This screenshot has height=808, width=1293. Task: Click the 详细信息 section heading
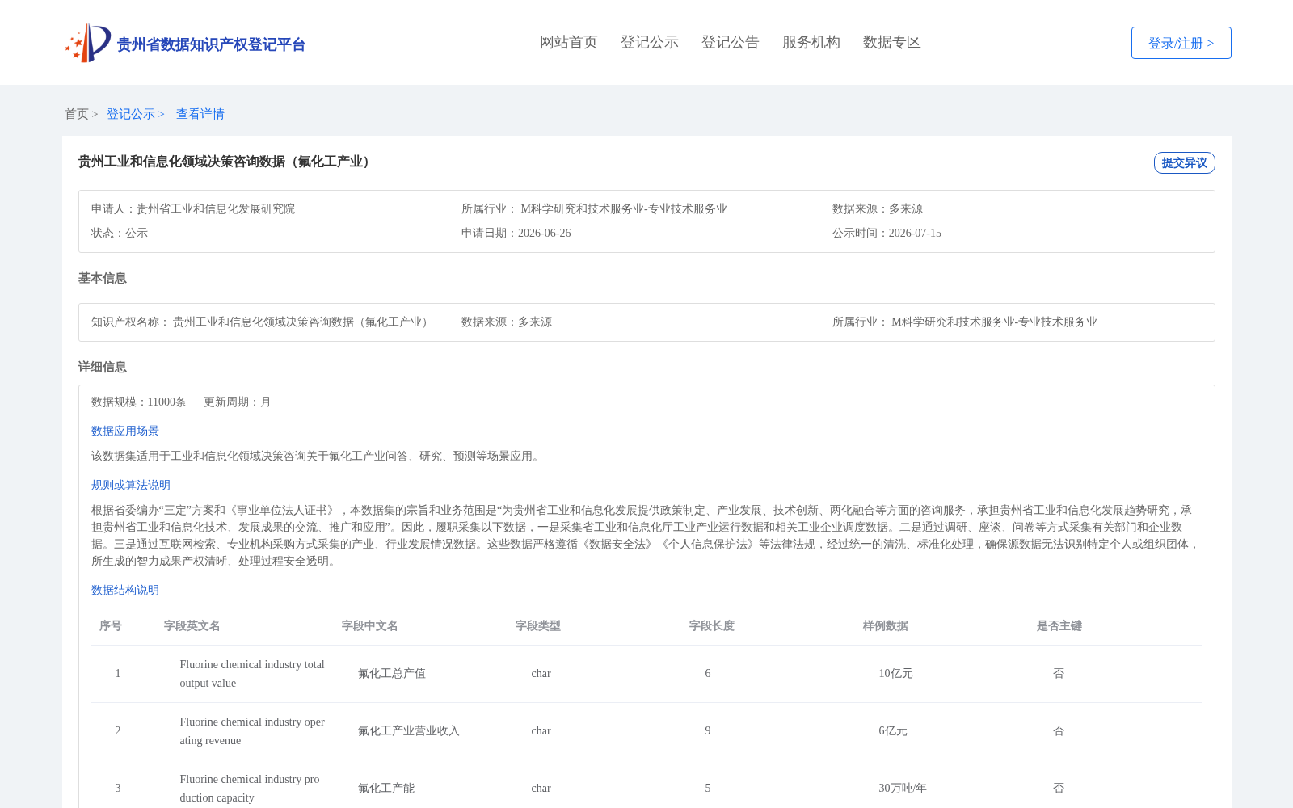103,367
